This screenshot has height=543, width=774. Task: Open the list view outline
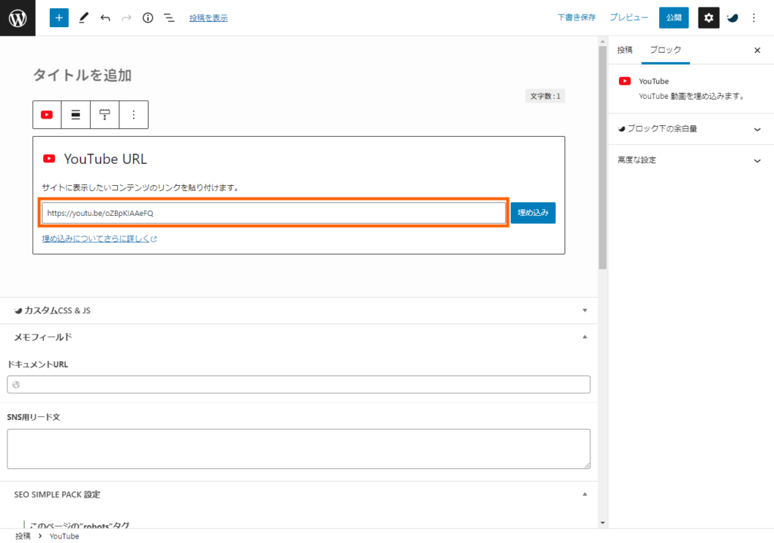click(169, 18)
